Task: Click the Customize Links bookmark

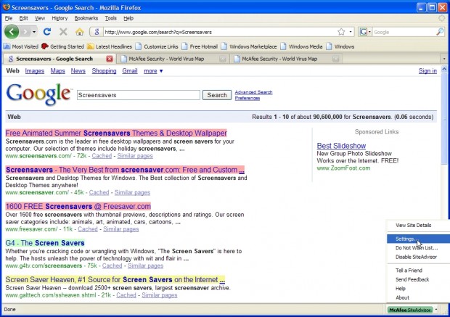Action: (157, 46)
